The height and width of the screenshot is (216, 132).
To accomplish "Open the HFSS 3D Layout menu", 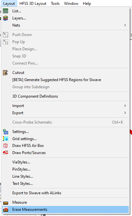I will click(x=33, y=4).
